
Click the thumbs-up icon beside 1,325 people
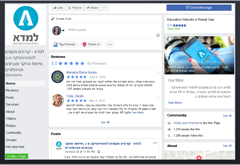click(x=169, y=129)
